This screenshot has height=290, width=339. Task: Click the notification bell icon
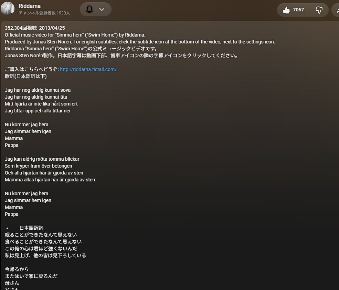click(89, 9)
